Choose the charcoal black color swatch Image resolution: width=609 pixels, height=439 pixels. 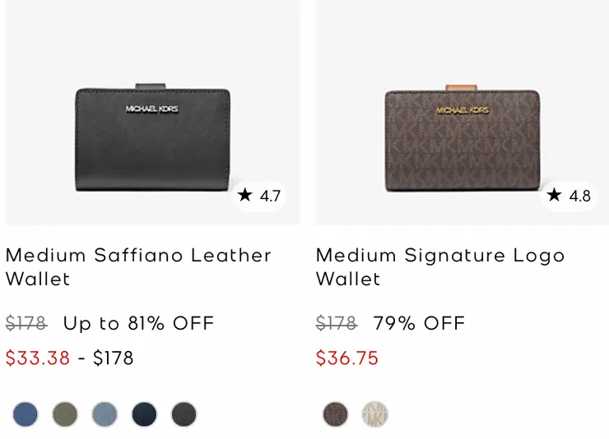tap(184, 414)
